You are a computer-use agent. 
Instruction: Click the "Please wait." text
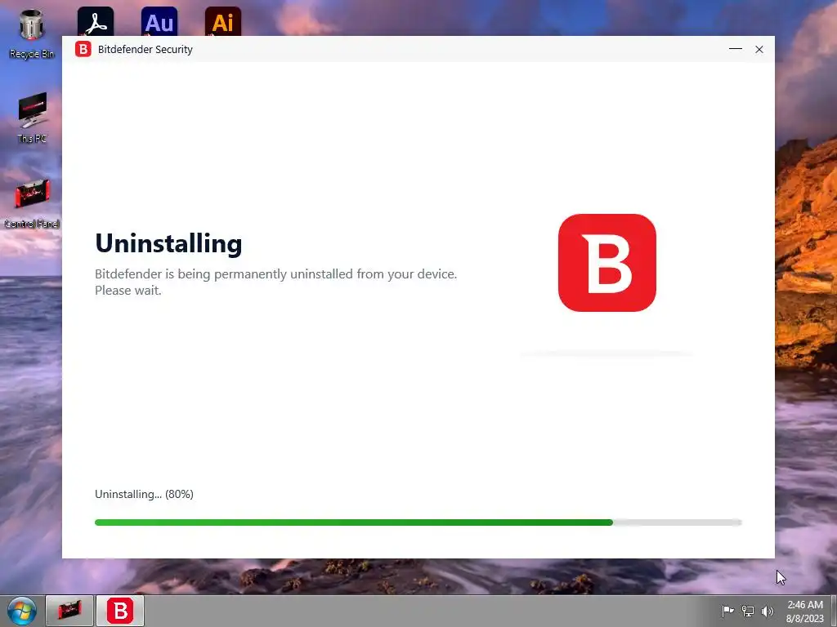pyautogui.click(x=128, y=291)
